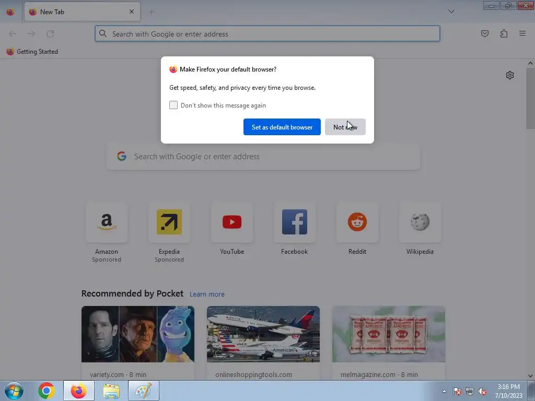Screen dimensions: 535x401
Task: Click the network tray icon
Action: (470, 392)
